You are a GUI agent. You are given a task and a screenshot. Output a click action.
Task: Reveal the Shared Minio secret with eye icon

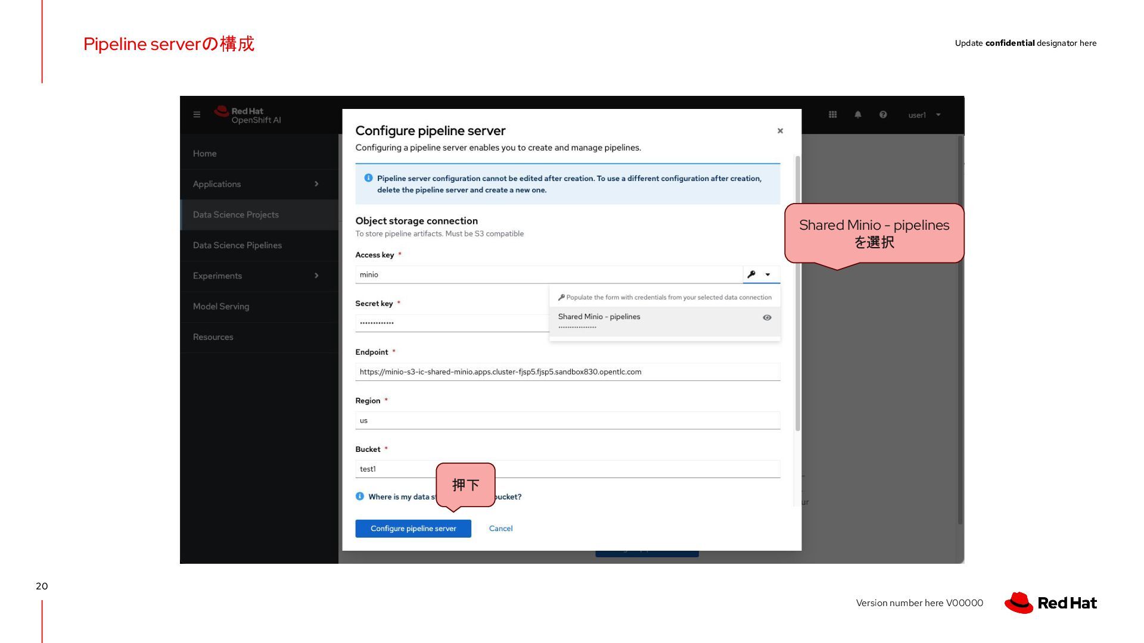(x=767, y=318)
